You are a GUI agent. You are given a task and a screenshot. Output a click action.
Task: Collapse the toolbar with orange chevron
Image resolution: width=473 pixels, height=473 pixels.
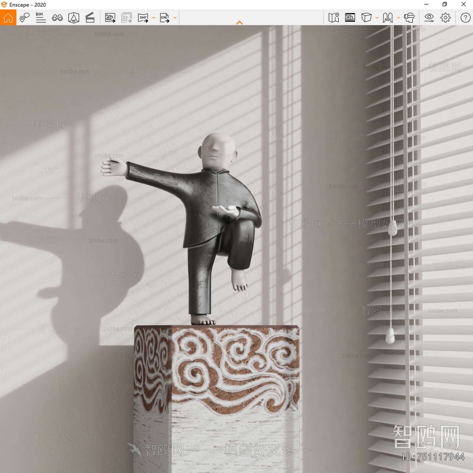coord(239,22)
